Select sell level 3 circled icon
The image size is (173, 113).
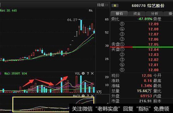pos(122,34)
